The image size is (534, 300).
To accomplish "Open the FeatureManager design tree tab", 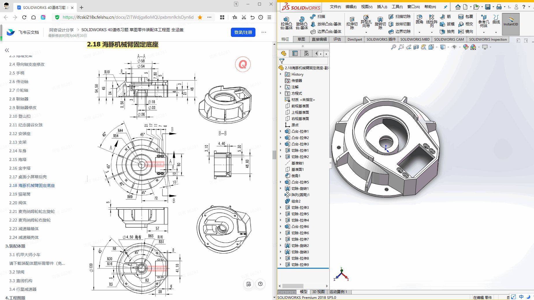I will [283, 53].
